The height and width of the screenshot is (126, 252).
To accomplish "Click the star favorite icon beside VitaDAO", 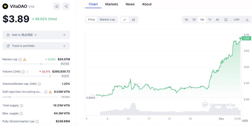I will point(57,6).
